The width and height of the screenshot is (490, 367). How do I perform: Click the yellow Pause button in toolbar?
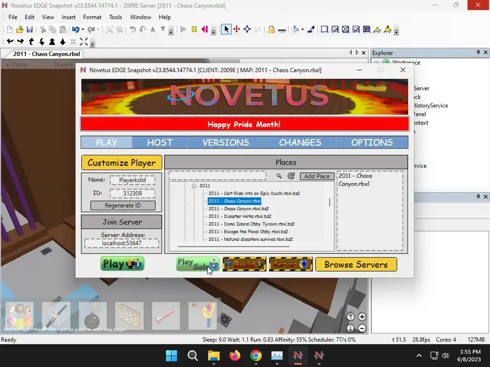(x=194, y=29)
